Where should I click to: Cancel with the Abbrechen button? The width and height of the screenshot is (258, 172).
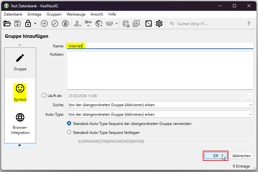(x=241, y=155)
